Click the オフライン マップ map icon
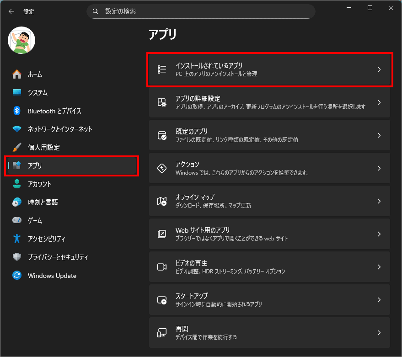The width and height of the screenshot is (402, 357). coord(162,201)
